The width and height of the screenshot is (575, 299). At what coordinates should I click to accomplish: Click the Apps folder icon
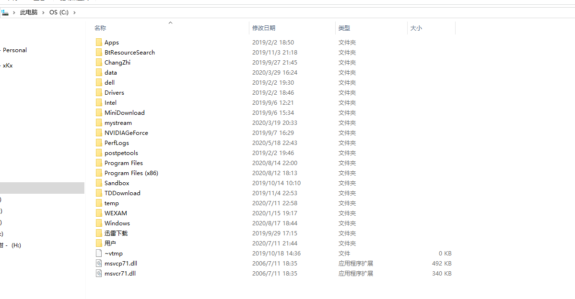[99, 43]
